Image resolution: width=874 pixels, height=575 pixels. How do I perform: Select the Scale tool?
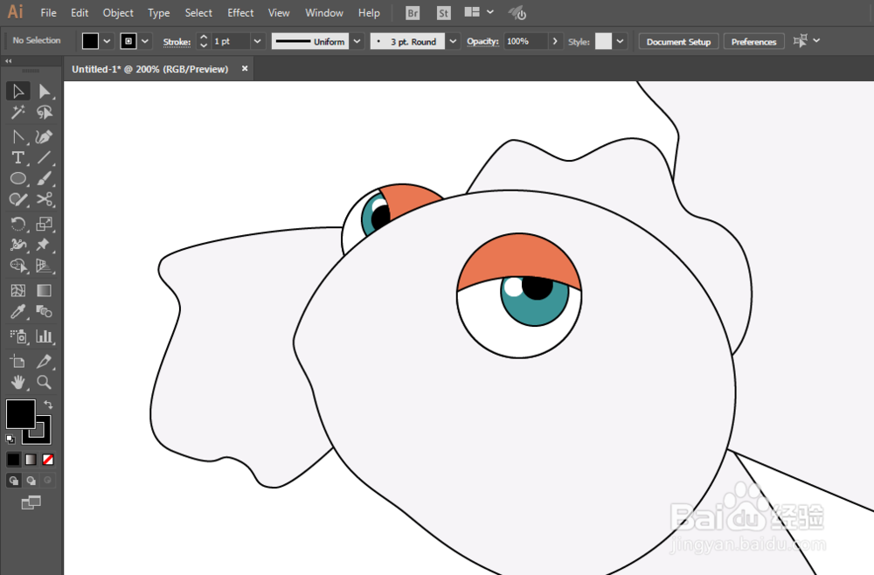[44, 224]
